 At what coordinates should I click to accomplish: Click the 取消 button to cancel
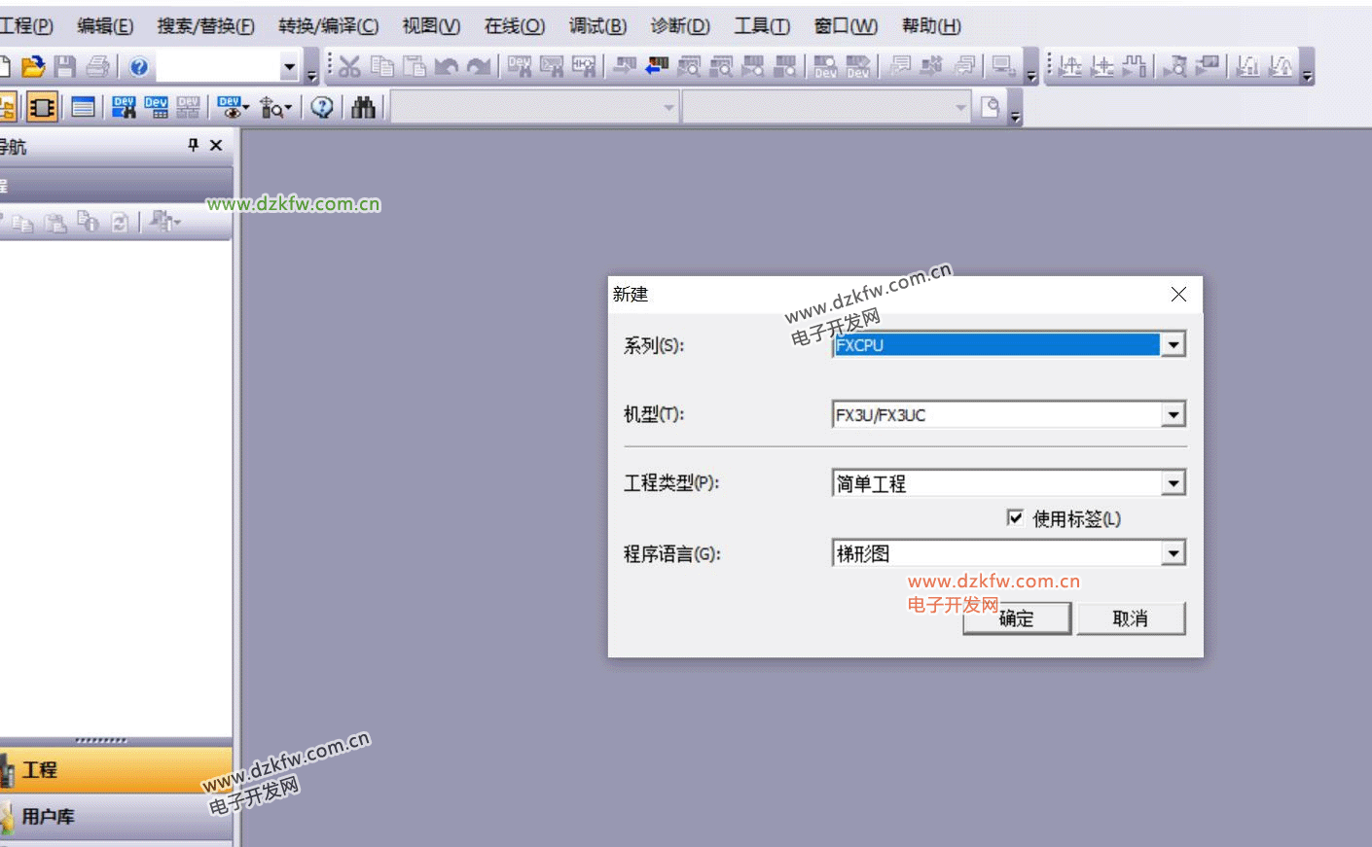click(1130, 618)
